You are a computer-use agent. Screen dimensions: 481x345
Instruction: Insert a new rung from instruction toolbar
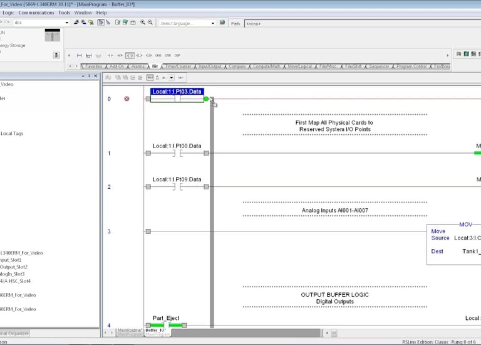coord(79,55)
